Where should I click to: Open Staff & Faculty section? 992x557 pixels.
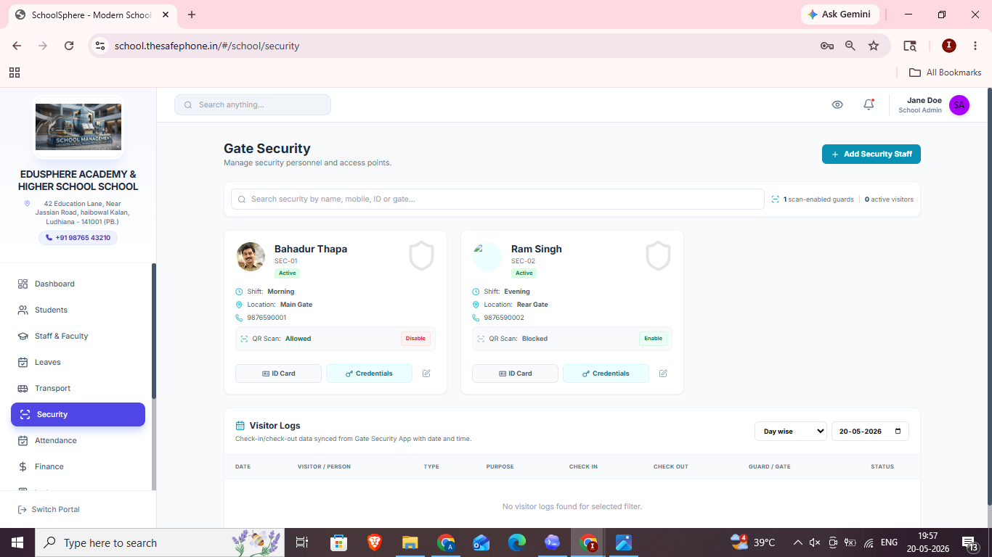tap(78, 336)
